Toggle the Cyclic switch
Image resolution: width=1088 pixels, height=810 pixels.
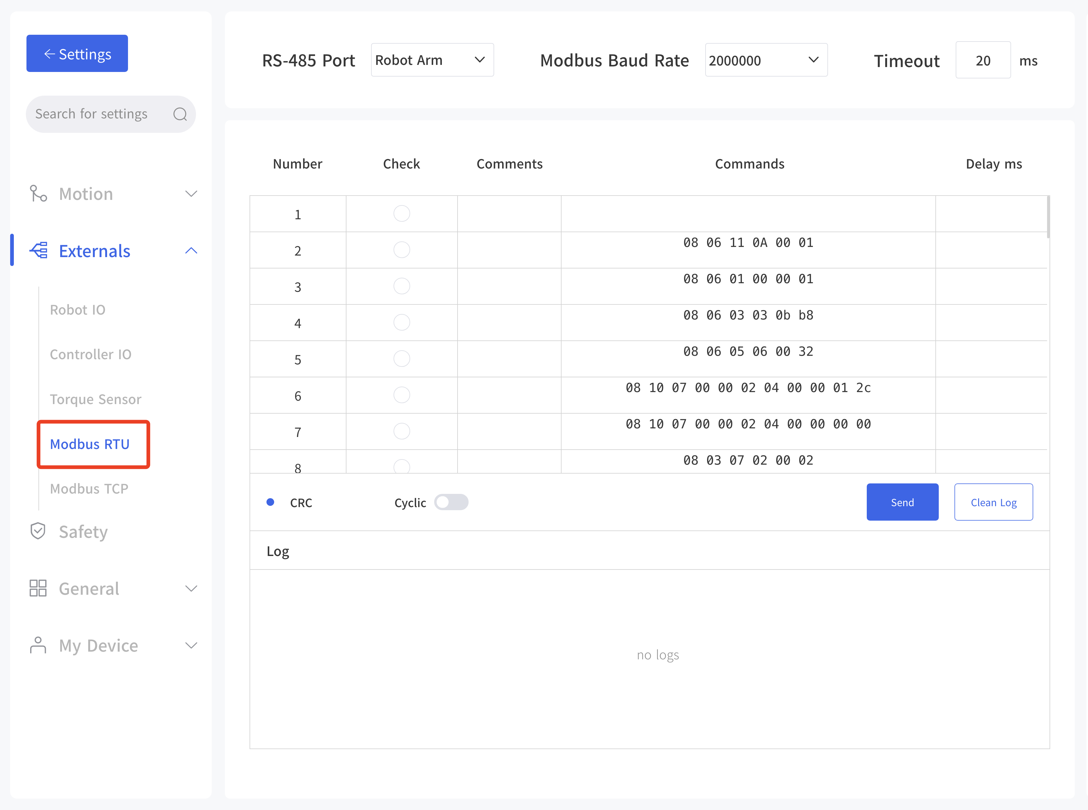(x=451, y=502)
